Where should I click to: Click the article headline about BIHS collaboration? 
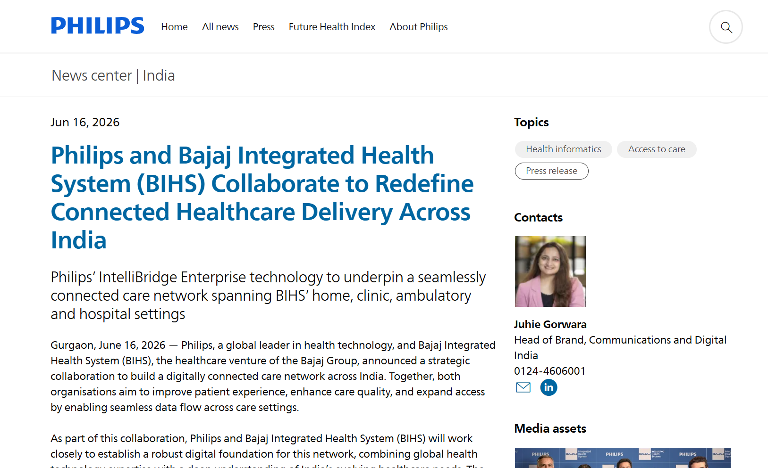point(262,197)
